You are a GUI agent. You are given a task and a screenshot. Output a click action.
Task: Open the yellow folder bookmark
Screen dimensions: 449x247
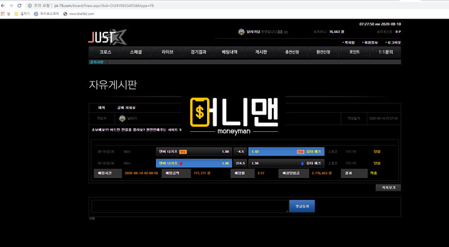pos(16,14)
